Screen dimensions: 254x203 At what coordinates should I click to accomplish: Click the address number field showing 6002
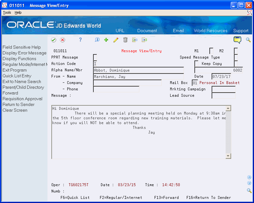pos(219,70)
